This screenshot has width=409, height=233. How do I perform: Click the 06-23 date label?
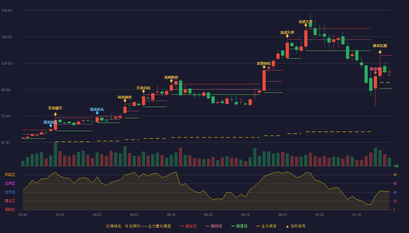283,215
